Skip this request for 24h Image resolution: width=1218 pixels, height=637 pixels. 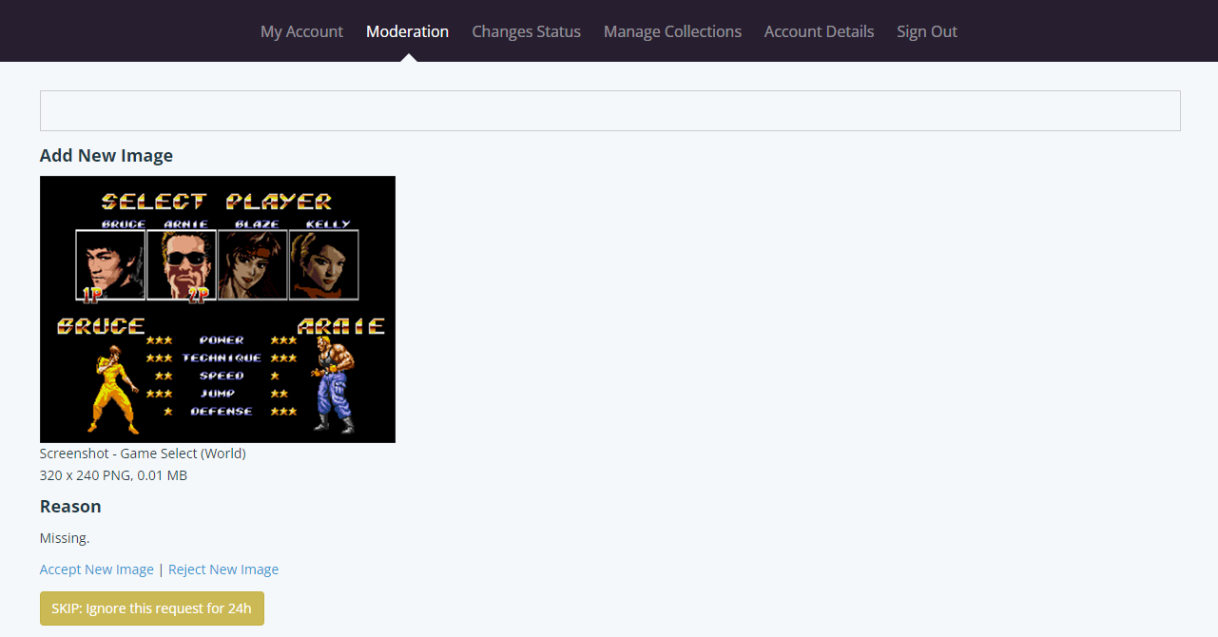click(152, 608)
